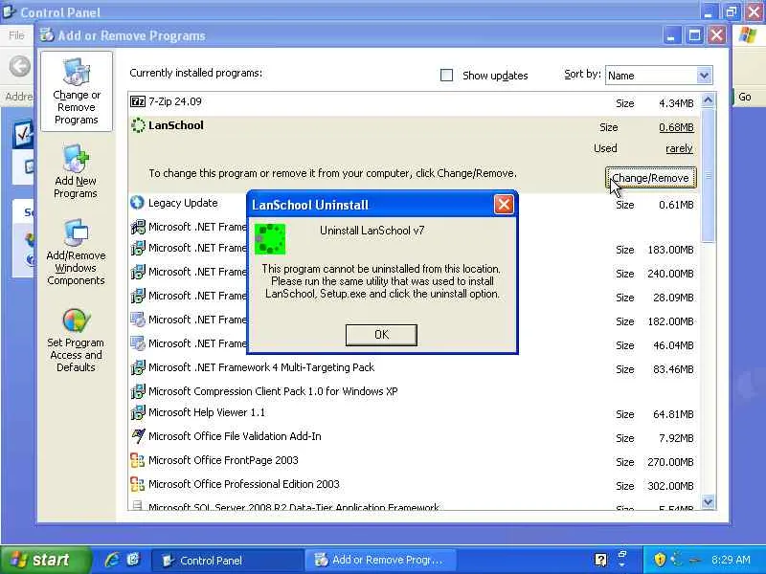The height and width of the screenshot is (574, 766).
Task: Launch Internet Explorer from Quick Launch
Action: [x=112, y=560]
